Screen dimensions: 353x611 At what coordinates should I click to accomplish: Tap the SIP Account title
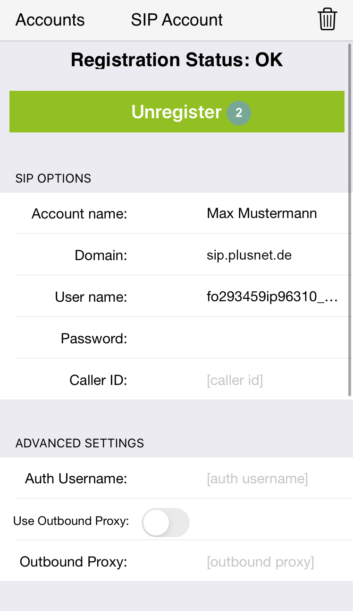177,20
